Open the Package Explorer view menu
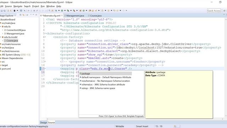The height and width of the screenshot is (128, 227). (x=31, y=15)
